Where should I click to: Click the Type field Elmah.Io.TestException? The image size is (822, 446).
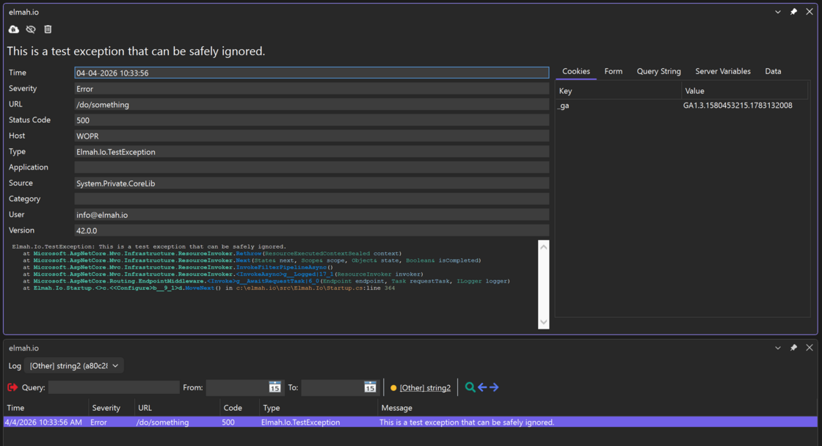coord(311,151)
